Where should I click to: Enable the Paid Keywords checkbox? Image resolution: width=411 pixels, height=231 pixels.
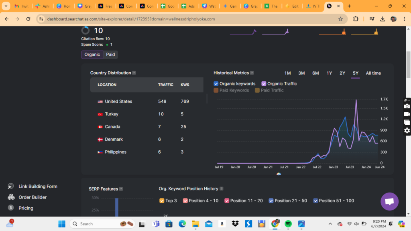coord(216,90)
